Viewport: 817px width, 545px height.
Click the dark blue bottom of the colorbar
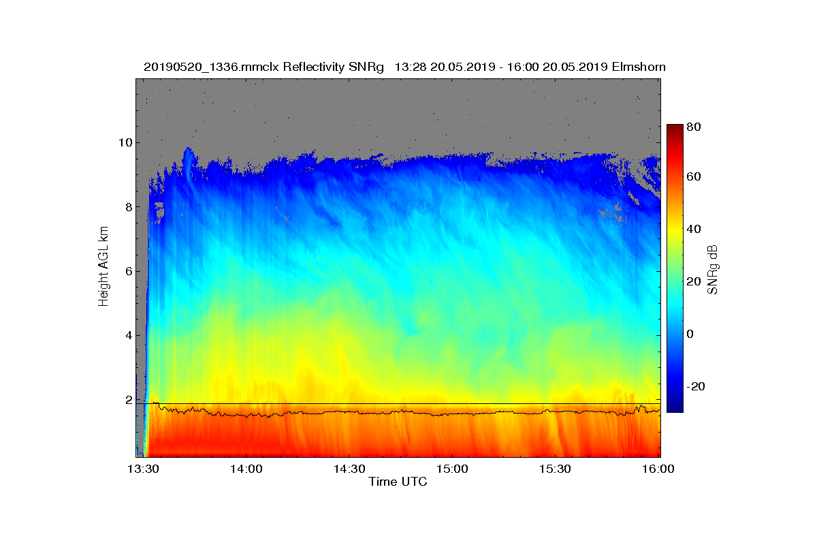tap(675, 407)
